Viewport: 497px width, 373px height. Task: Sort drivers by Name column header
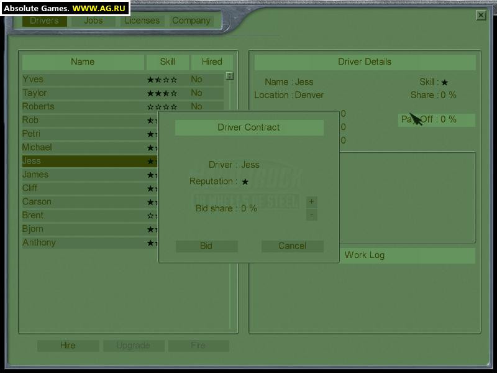coord(83,62)
